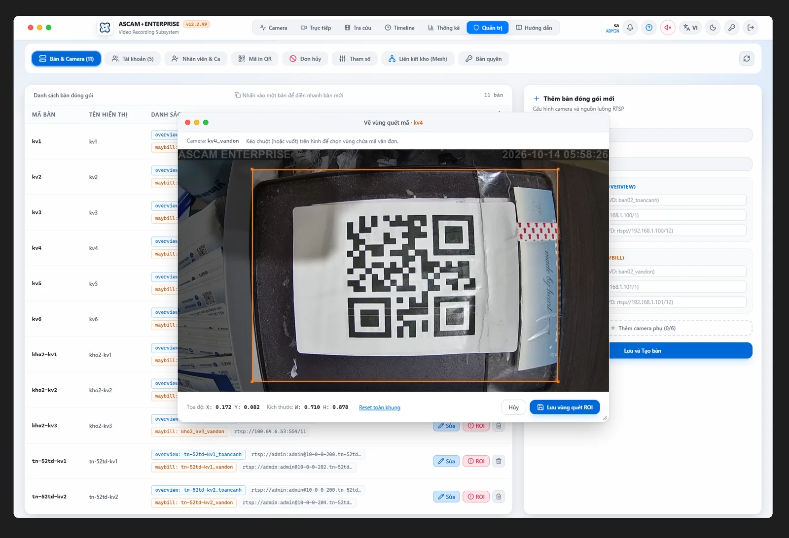Open the VI language selector
This screenshot has height=538, width=789.
[x=690, y=28]
